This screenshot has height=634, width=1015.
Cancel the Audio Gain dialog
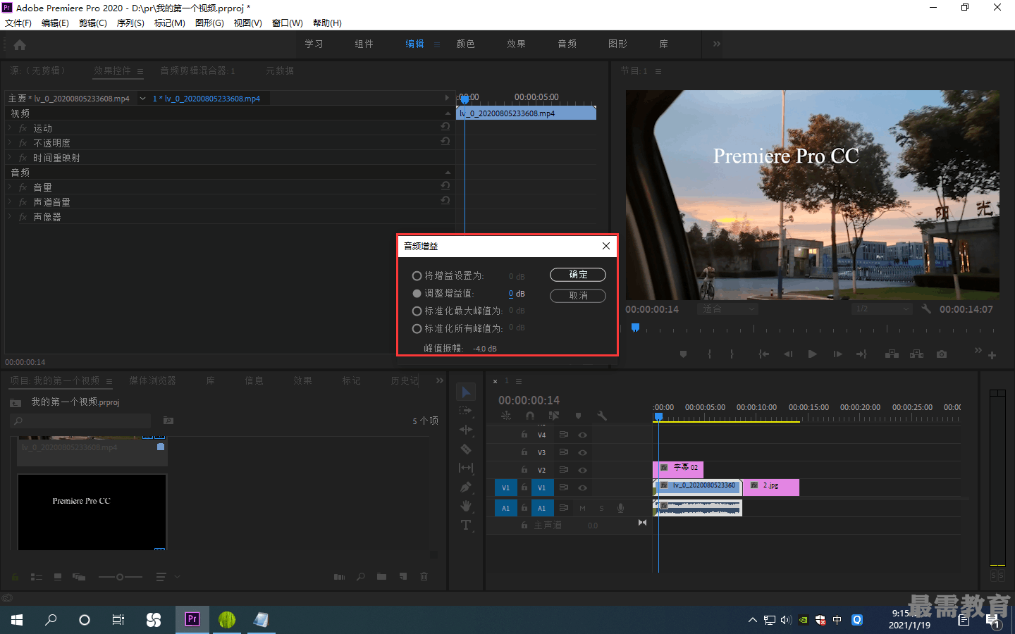pyautogui.click(x=578, y=296)
